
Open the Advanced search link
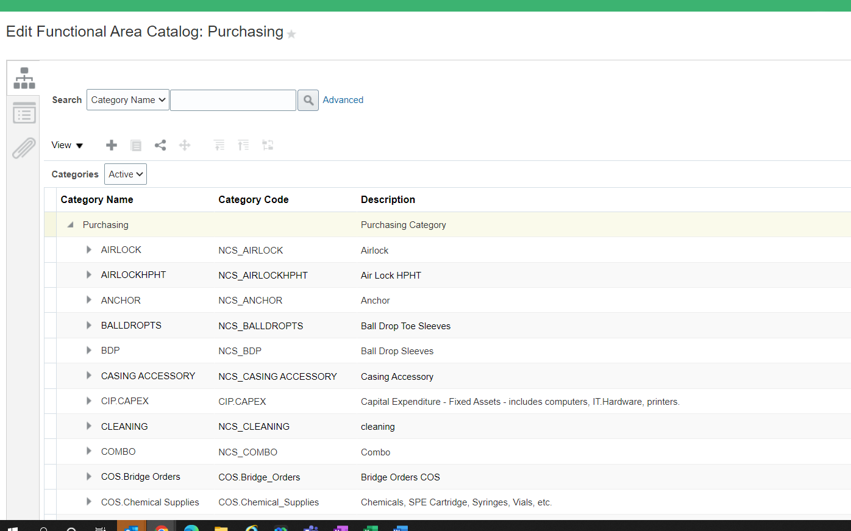coord(343,99)
